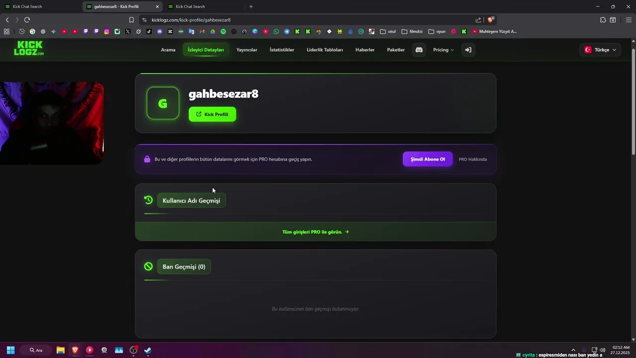Open the ChatGPT bookmark icon

pyautogui.click(x=43, y=31)
